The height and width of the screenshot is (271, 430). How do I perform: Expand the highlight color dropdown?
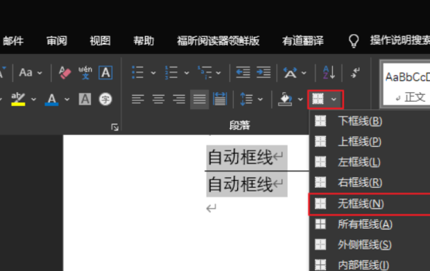(34, 99)
